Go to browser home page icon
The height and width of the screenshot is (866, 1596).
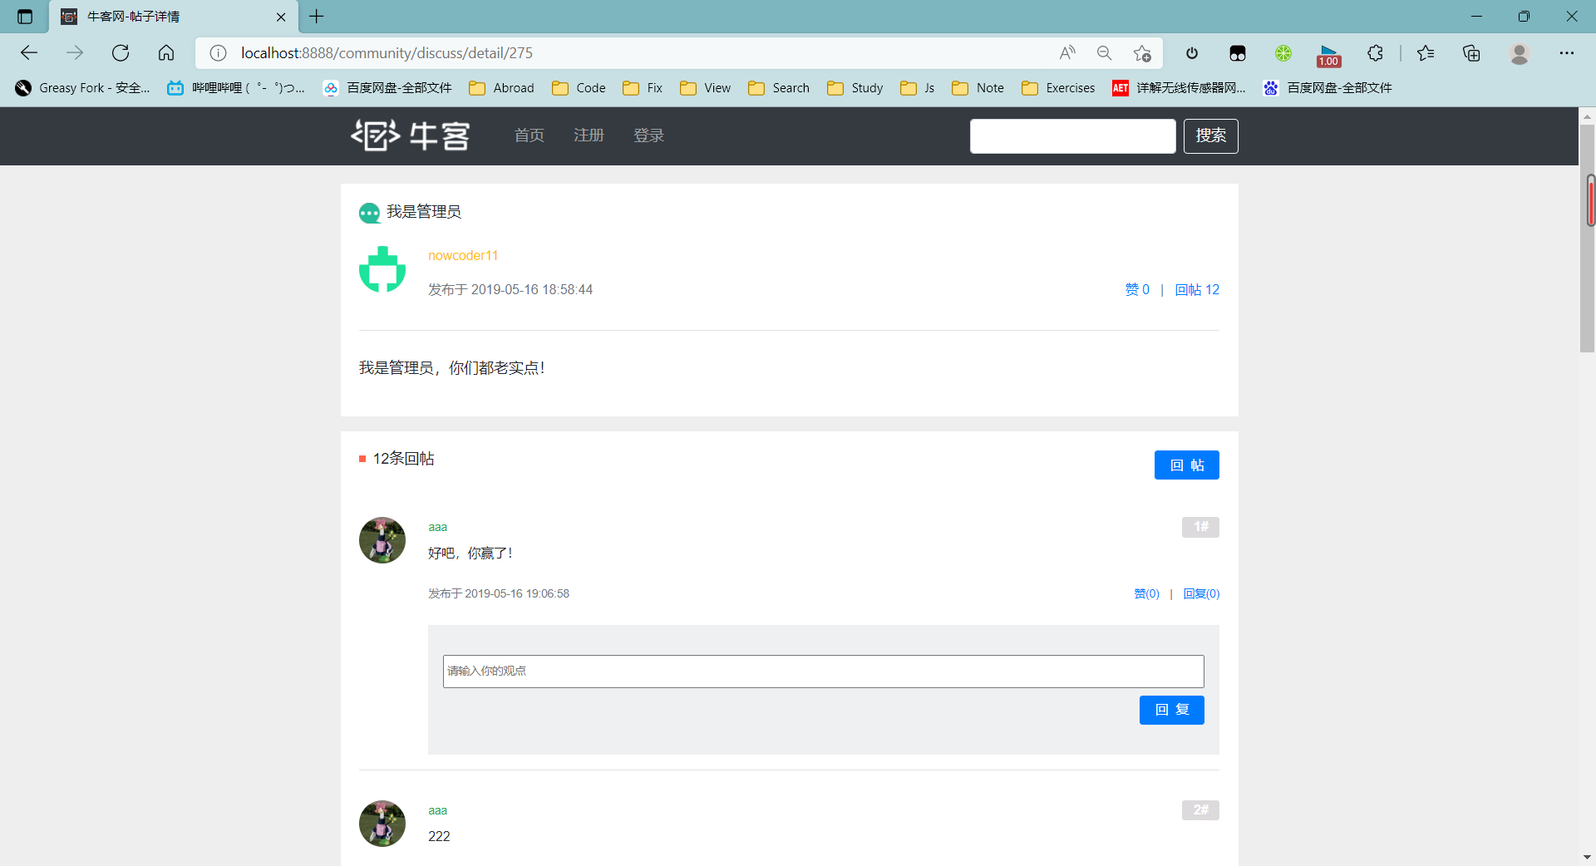pyautogui.click(x=166, y=53)
